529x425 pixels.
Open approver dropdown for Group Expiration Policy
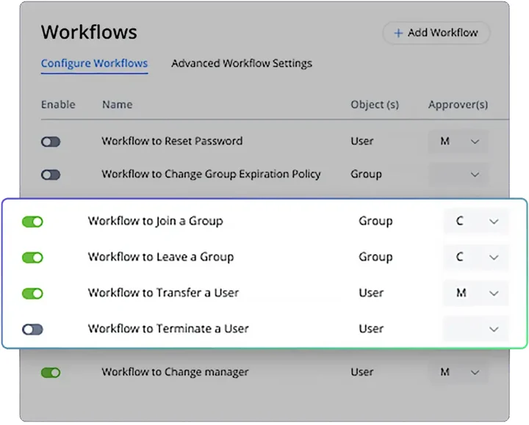(x=458, y=174)
